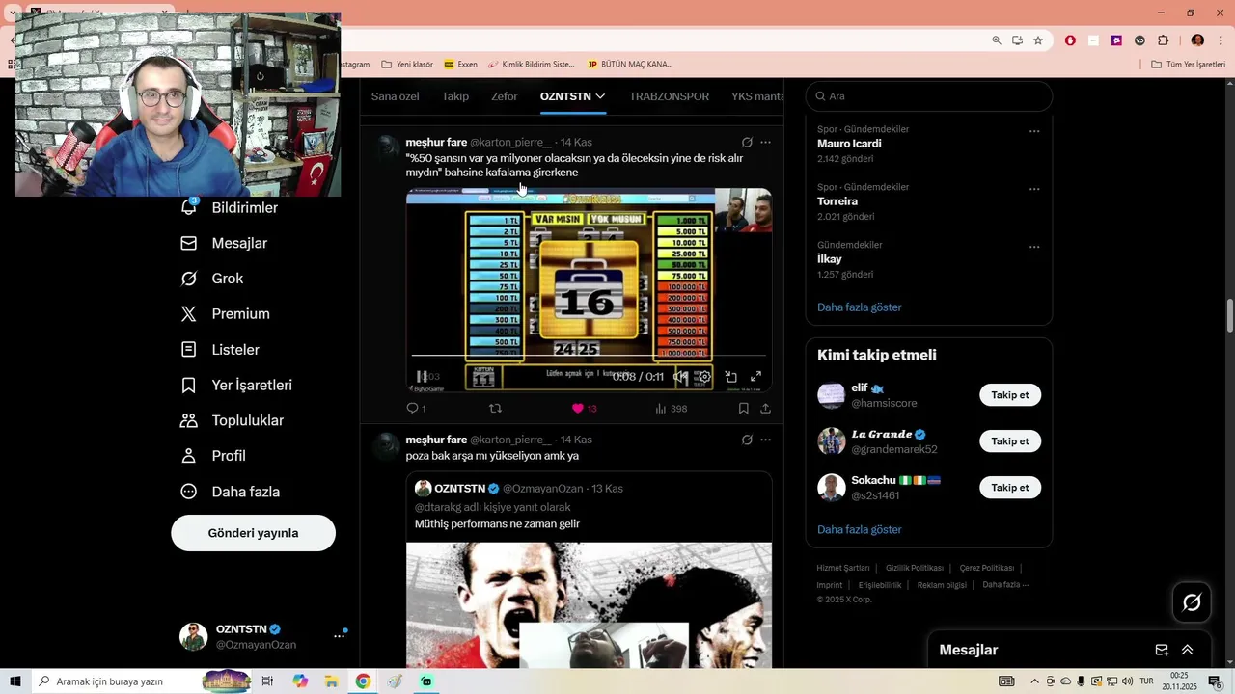Open Chrome from the taskbar
Viewport: 1235px width, 694px height.
(363, 681)
